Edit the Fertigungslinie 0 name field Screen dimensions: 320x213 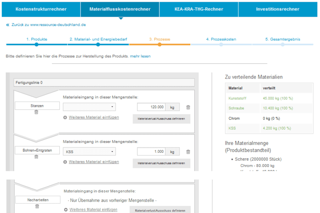point(104,83)
